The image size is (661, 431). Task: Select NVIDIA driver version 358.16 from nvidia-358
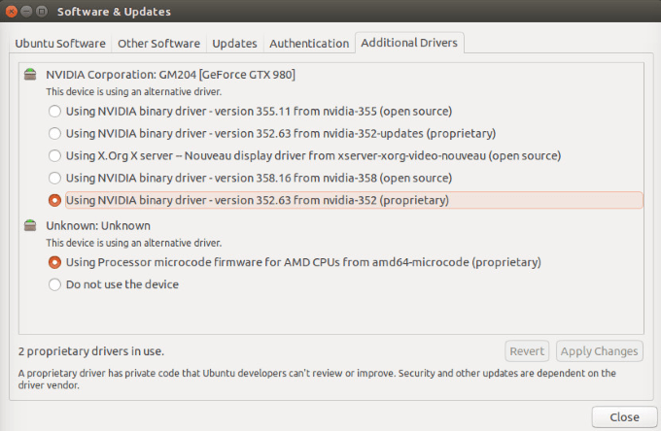pyautogui.click(x=54, y=178)
